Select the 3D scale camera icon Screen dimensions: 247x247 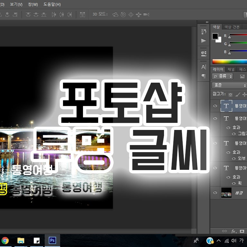tap(146, 15)
